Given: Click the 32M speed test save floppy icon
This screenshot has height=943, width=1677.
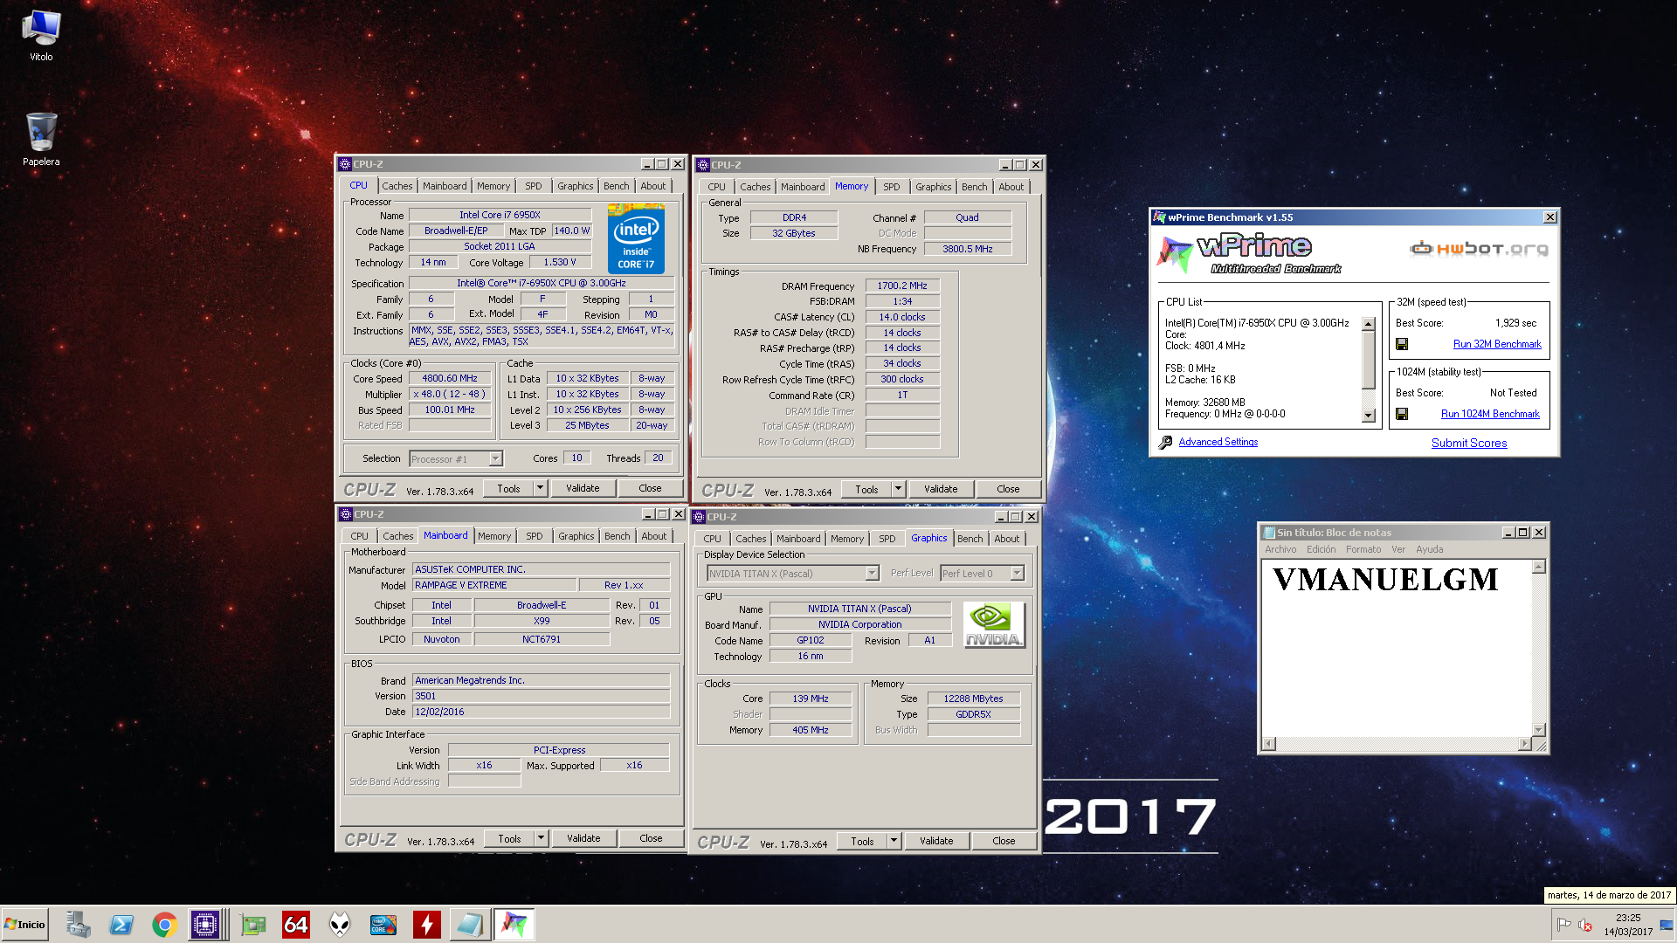Looking at the screenshot, I should pyautogui.click(x=1402, y=344).
